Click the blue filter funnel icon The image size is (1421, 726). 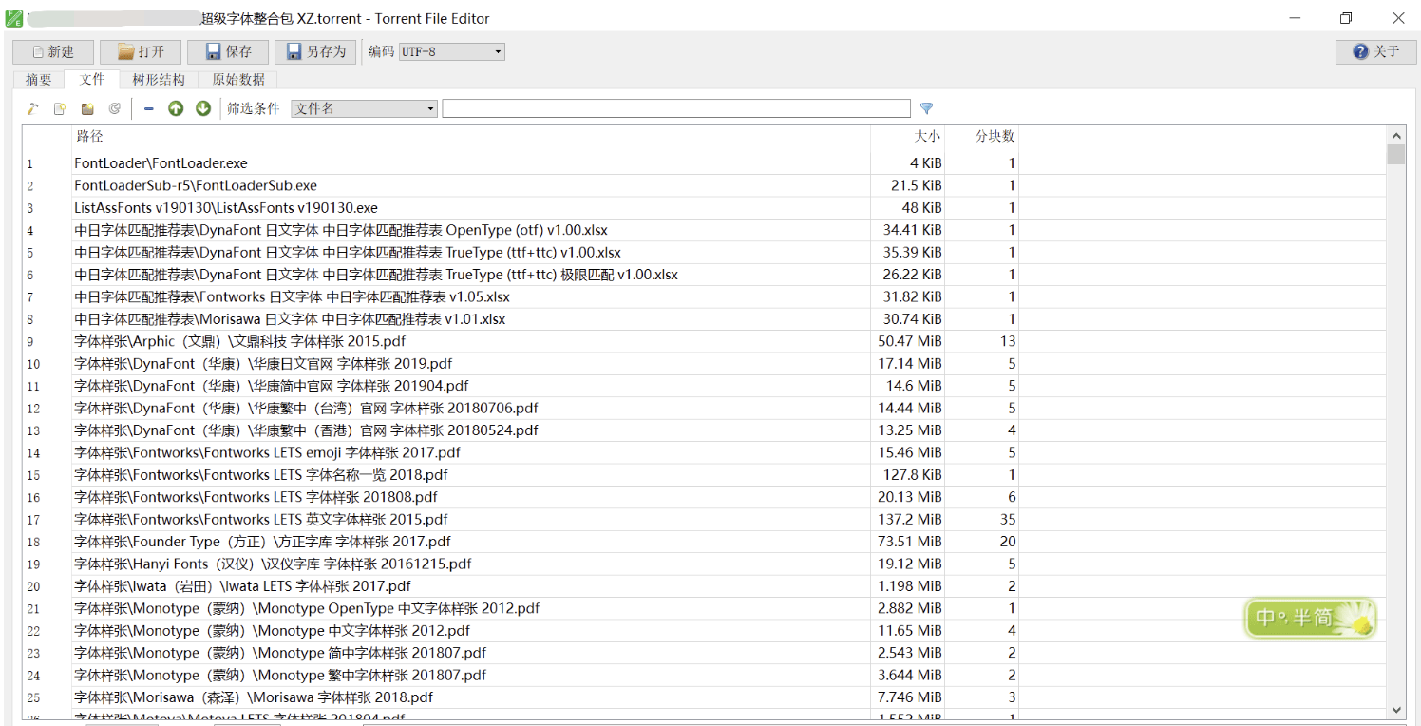927,108
